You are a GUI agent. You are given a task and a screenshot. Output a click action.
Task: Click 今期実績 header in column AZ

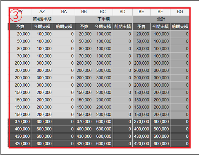click(x=42, y=27)
